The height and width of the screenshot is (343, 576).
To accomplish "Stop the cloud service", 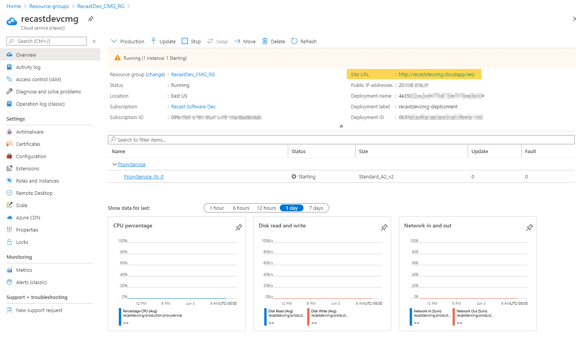I will [x=191, y=41].
